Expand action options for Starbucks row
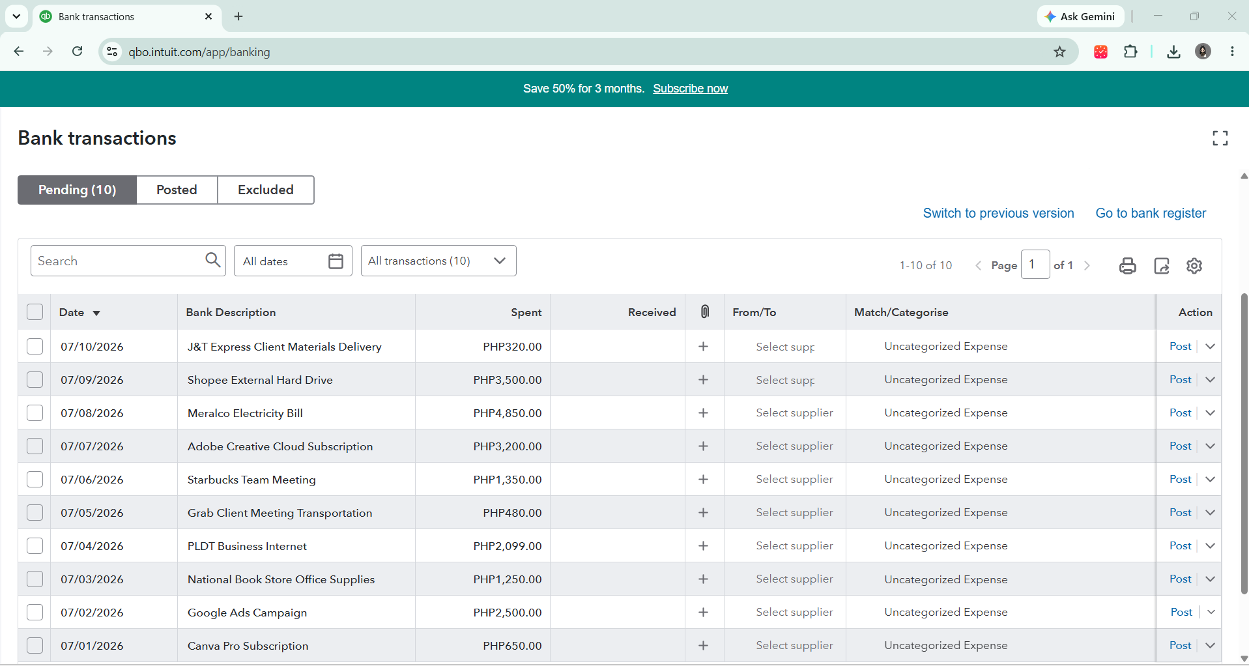This screenshot has height=666, width=1249. point(1211,480)
